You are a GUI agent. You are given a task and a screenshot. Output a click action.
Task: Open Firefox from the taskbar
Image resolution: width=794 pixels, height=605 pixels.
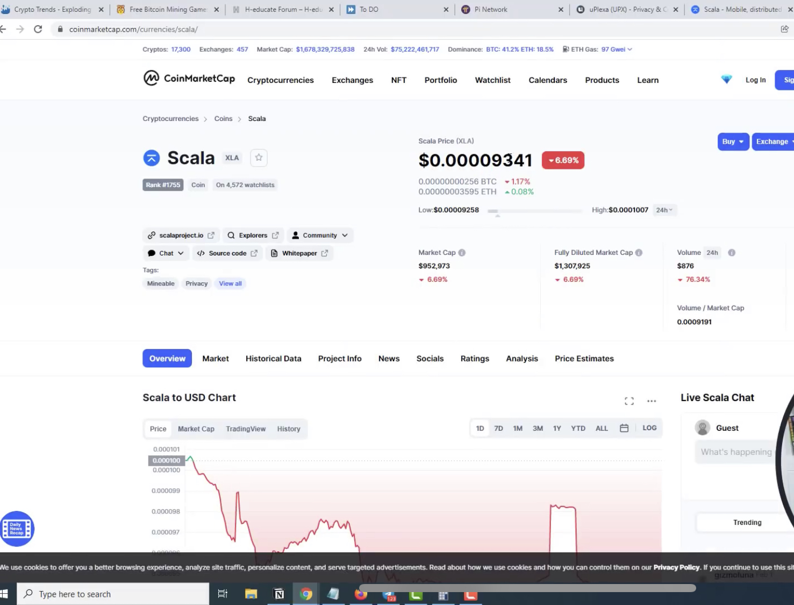pos(361,595)
